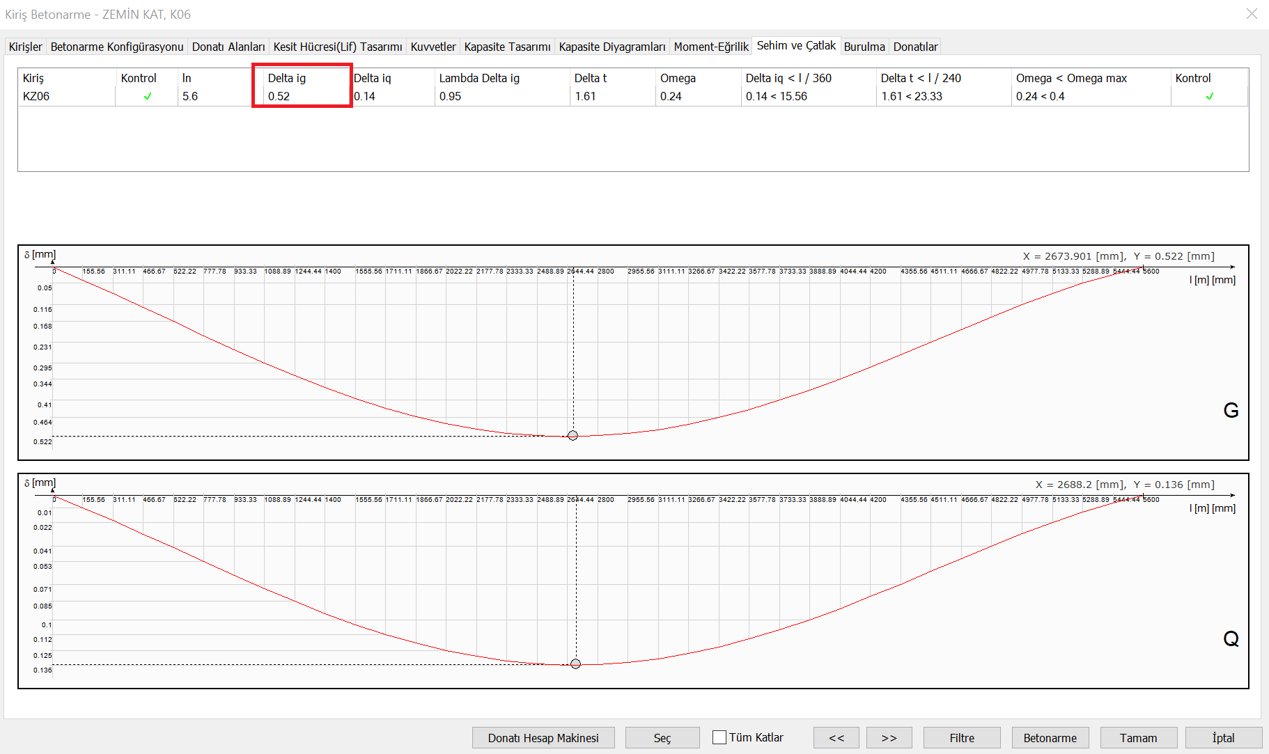Open the Betonarme Konfigürasyonu tab
The height and width of the screenshot is (754, 1269).
point(117,47)
